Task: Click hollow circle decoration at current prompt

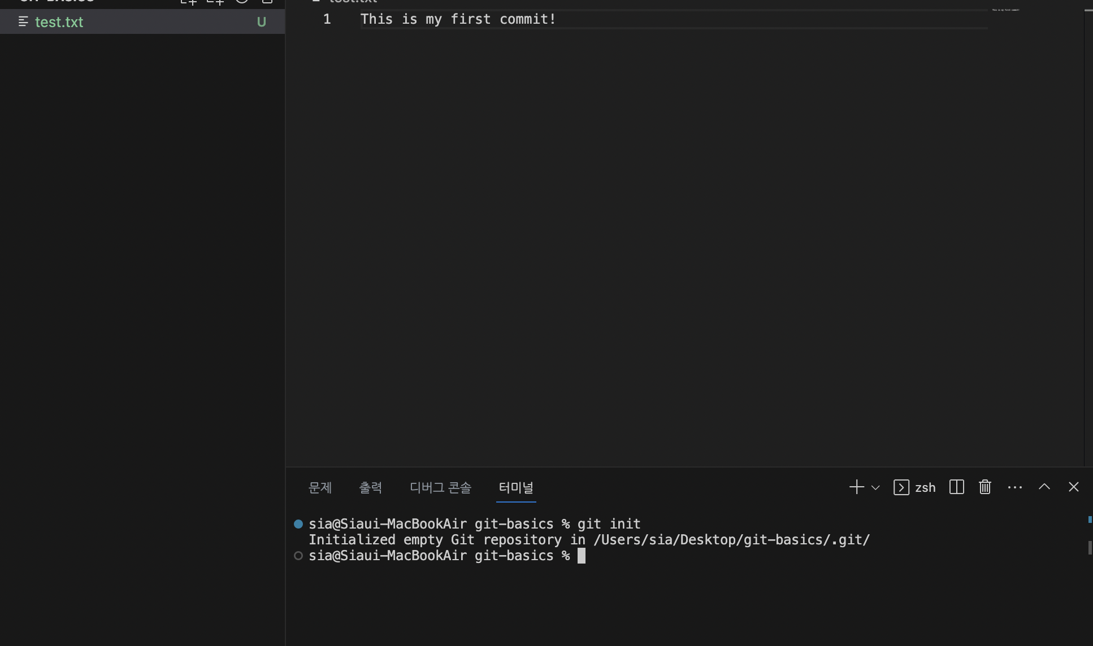Action: (x=298, y=556)
